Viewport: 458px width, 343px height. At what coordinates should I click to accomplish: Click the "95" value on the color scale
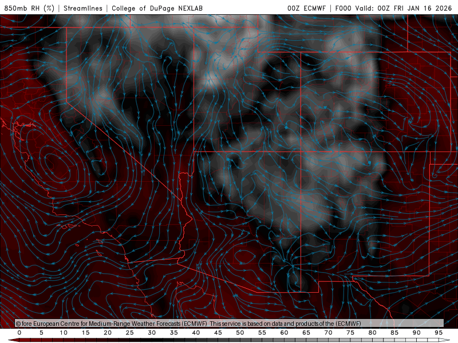point(439,333)
